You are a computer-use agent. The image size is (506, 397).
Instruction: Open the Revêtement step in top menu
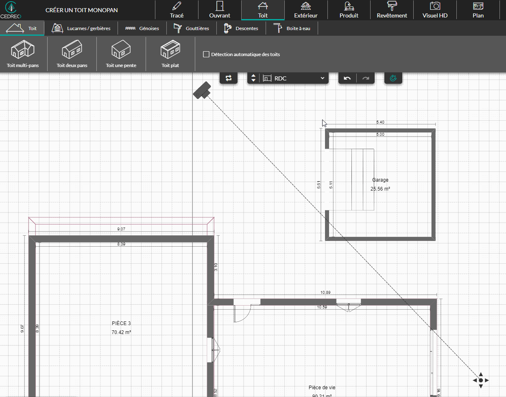point(392,10)
